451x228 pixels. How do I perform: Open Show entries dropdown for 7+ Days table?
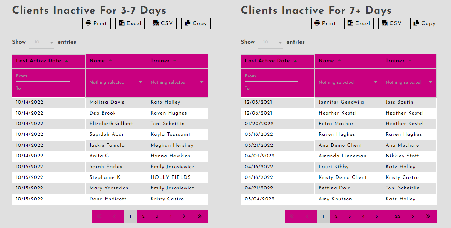[x=270, y=42]
